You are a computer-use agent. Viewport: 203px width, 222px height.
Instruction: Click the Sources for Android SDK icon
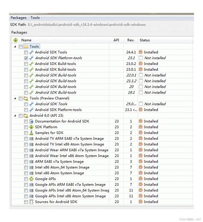click(31, 202)
